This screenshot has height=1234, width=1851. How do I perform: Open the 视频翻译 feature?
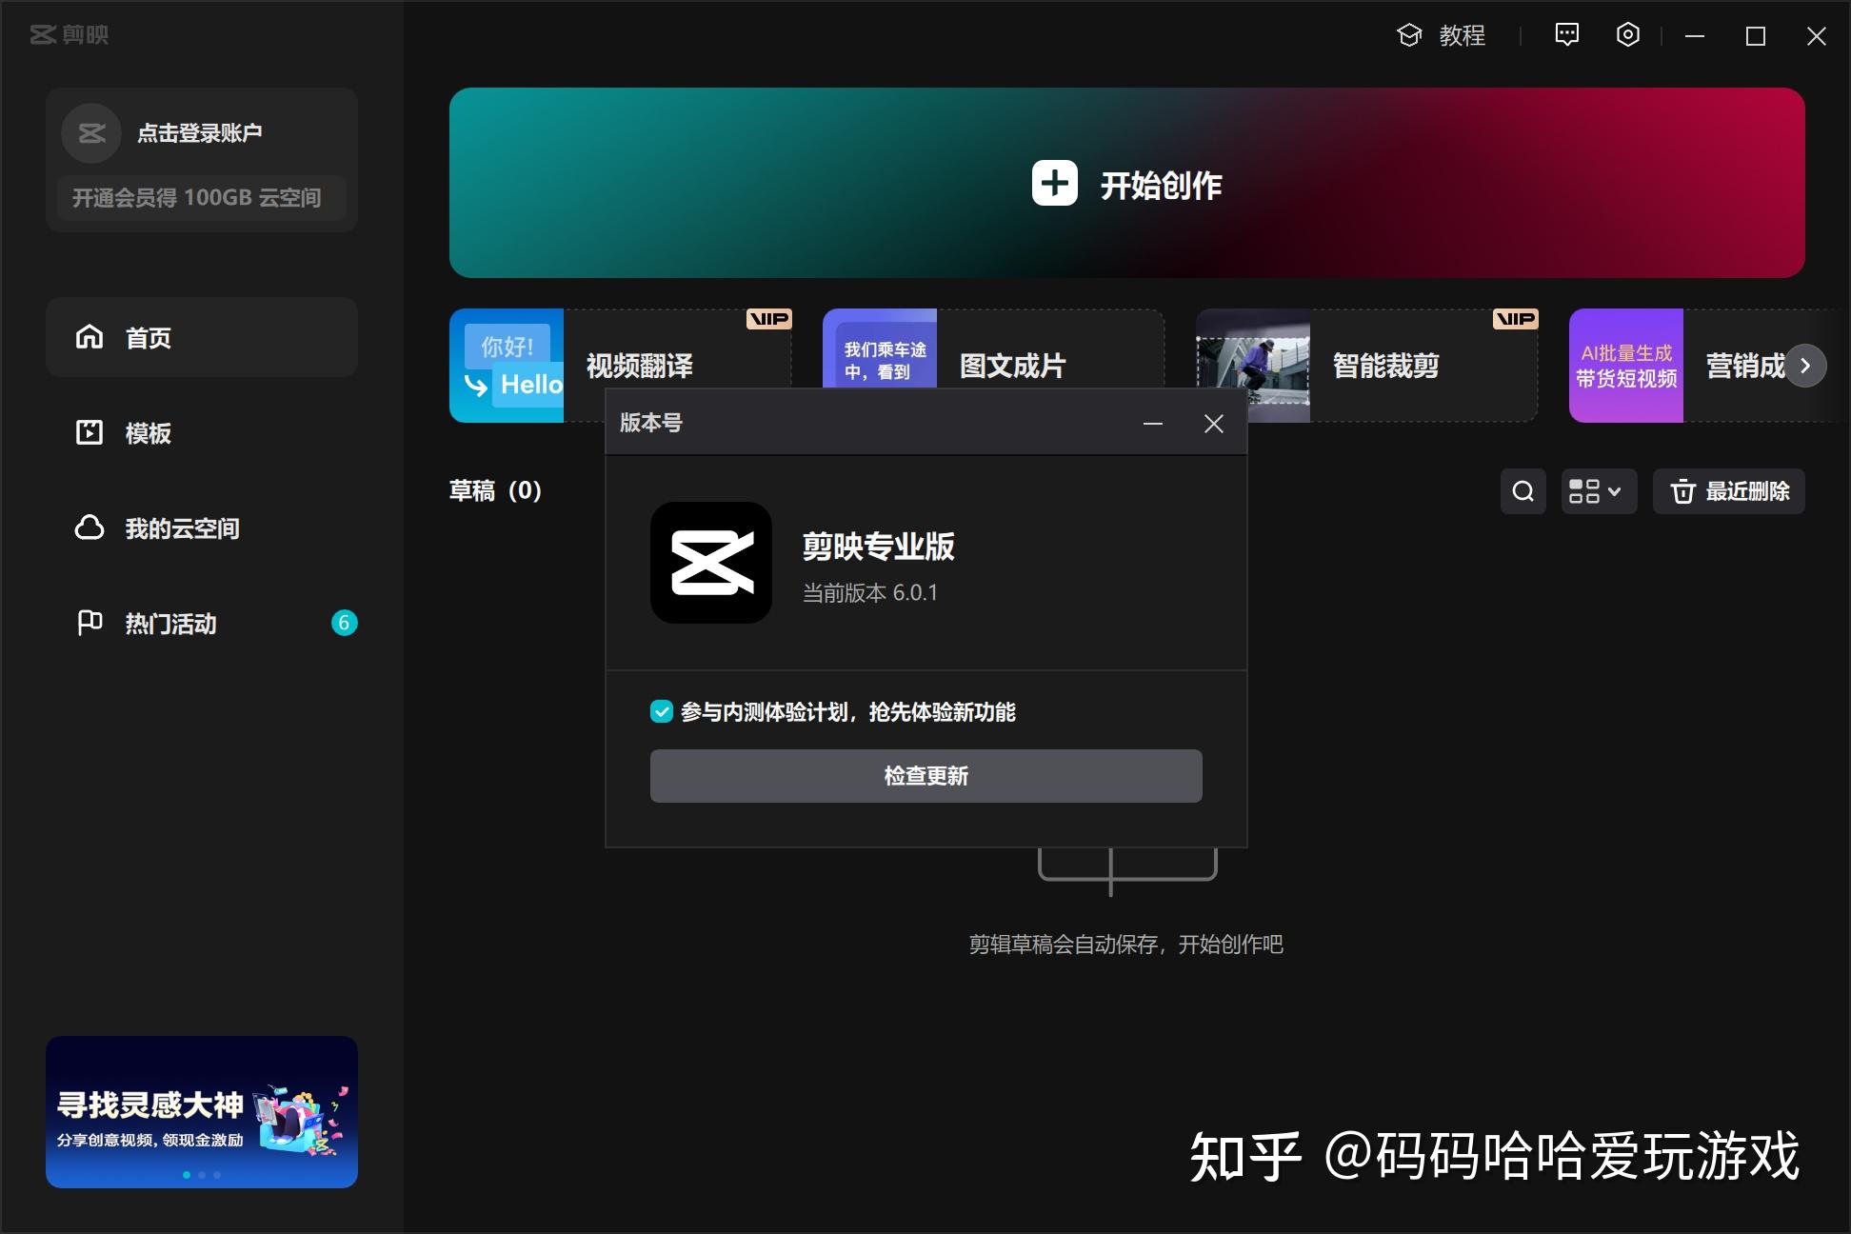point(638,367)
